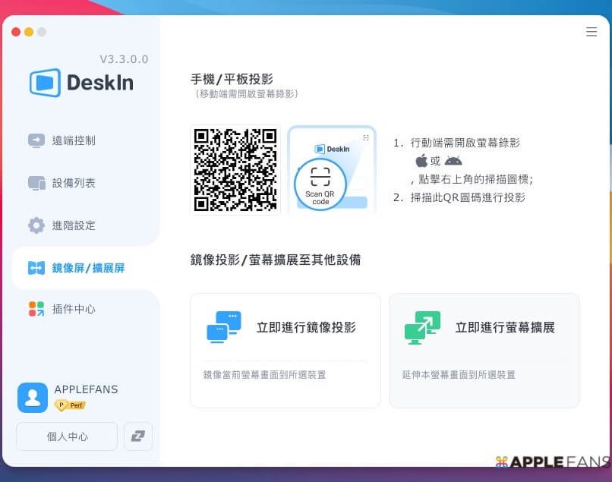Viewport: 612px width, 482px height.
Task: Click the APPLEFANS account name
Action: click(x=86, y=389)
